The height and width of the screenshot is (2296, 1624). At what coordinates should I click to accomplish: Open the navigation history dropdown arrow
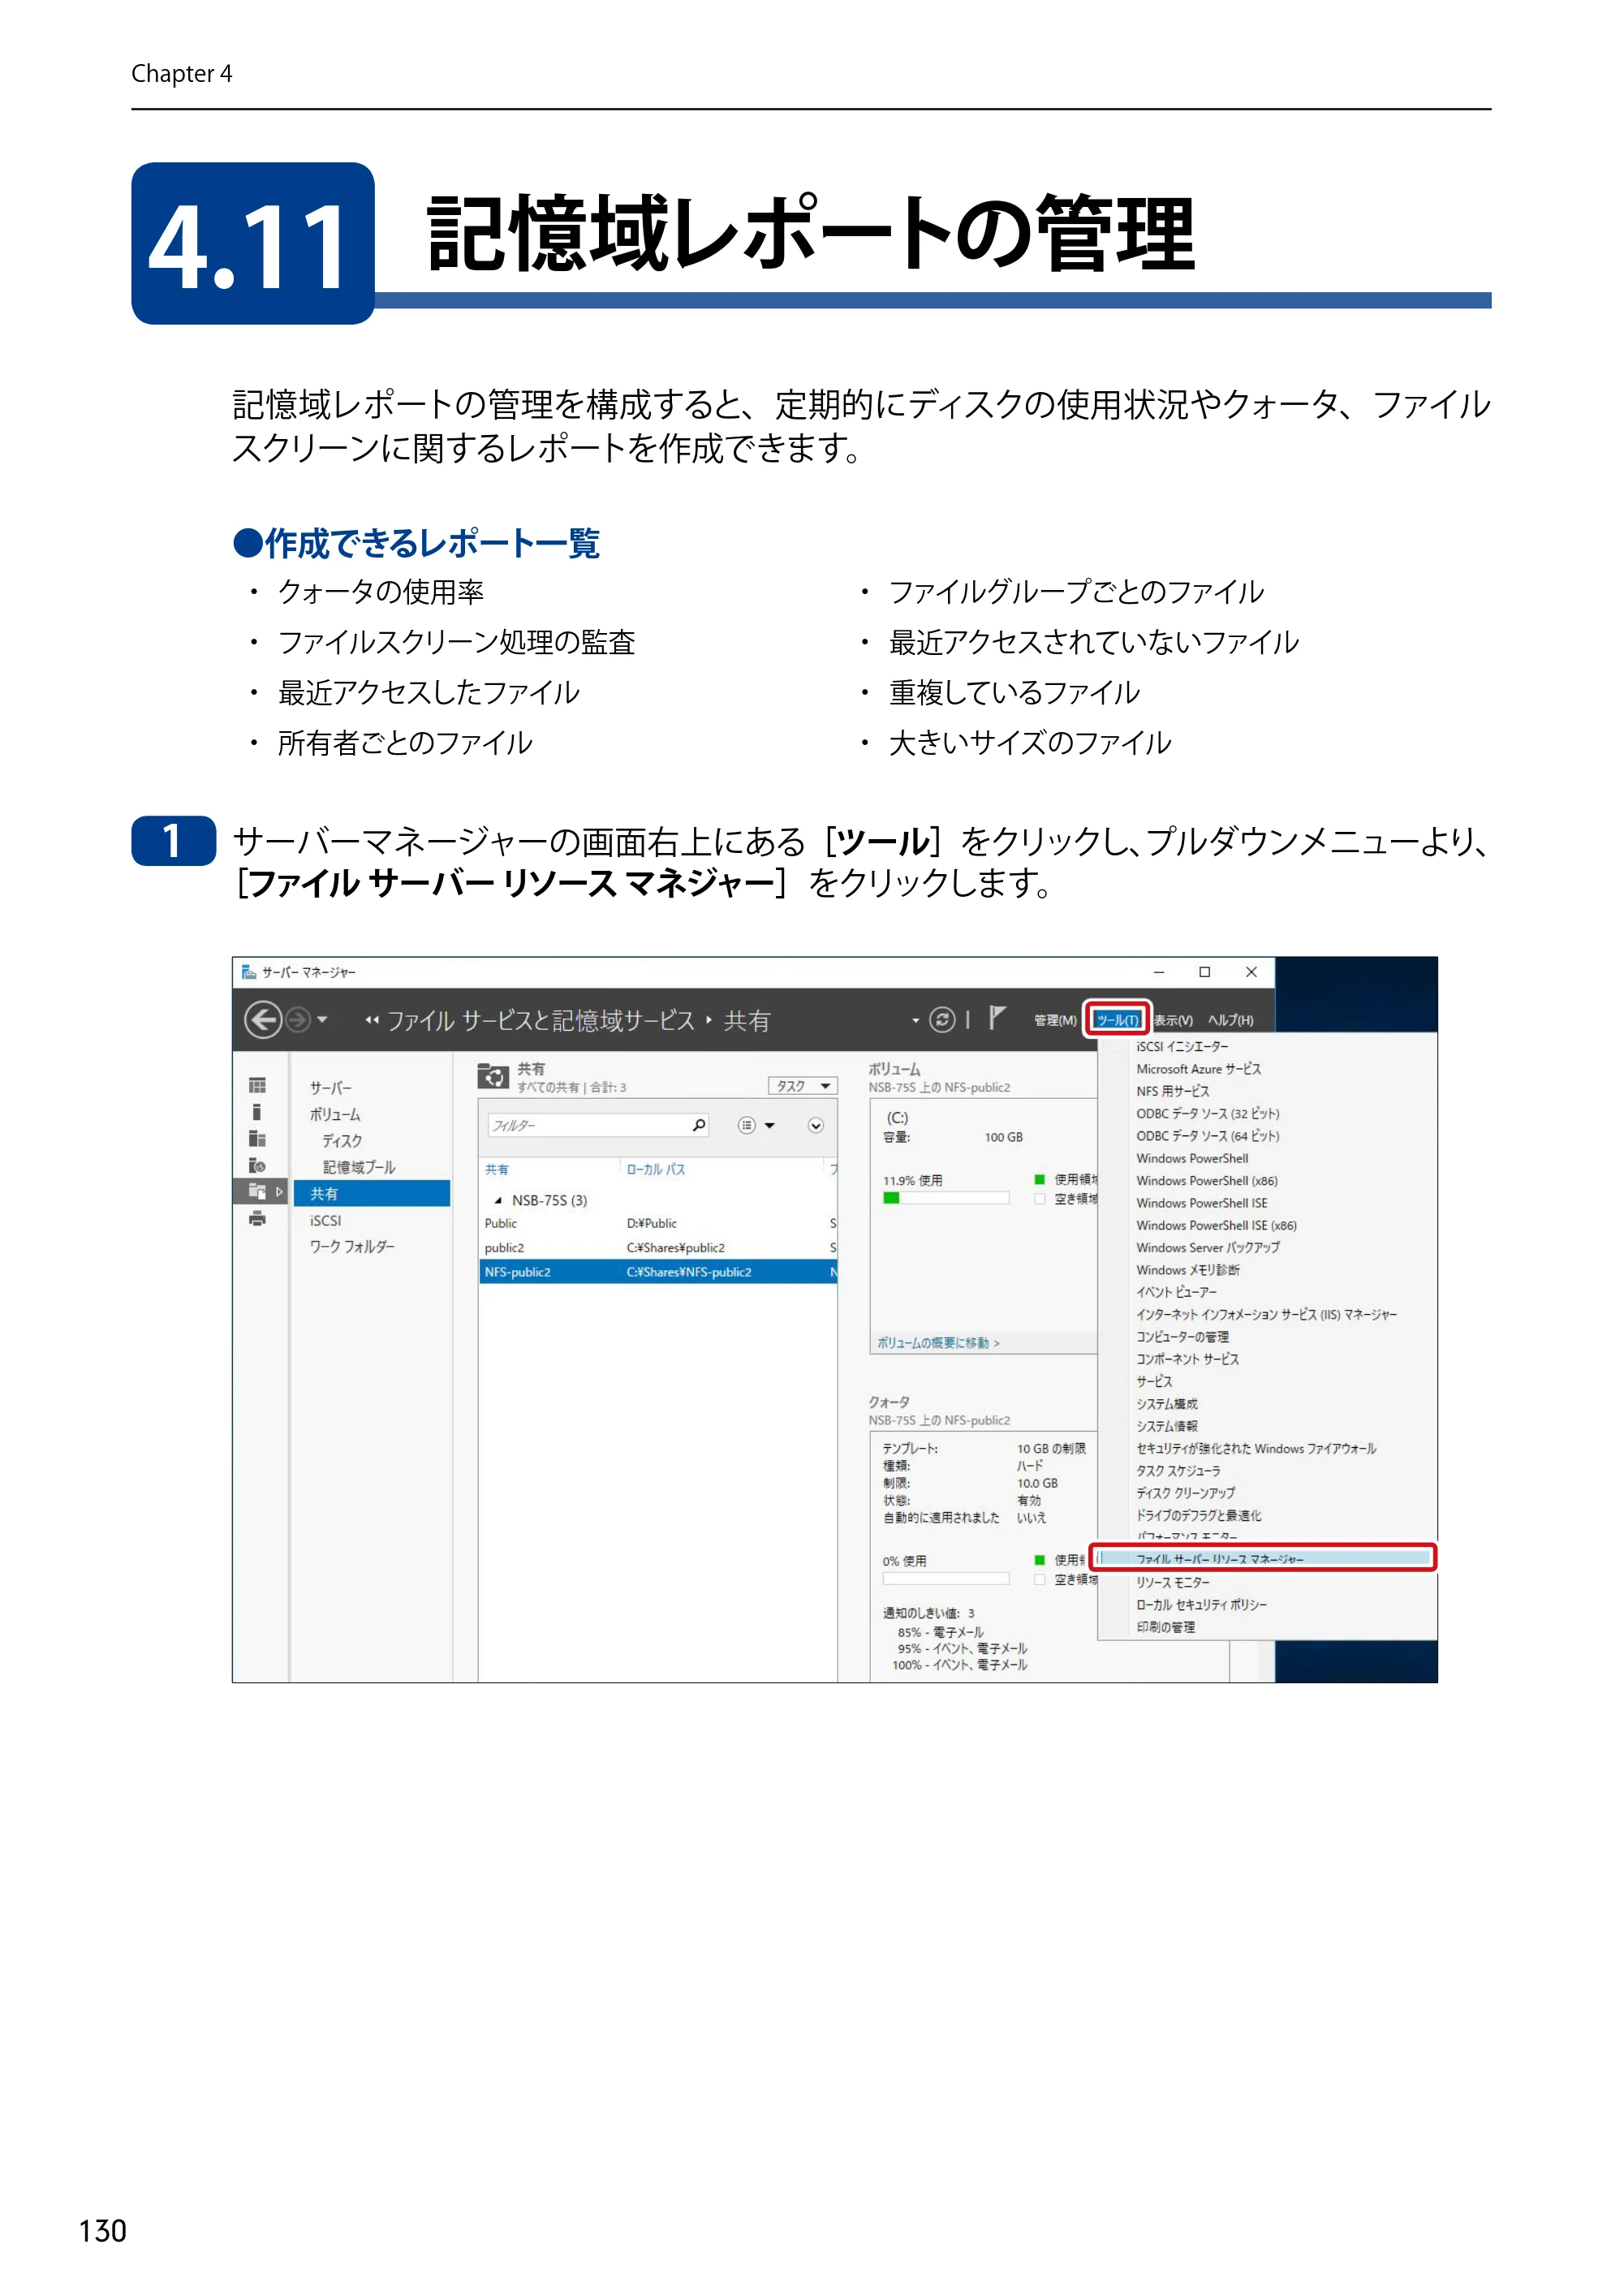click(322, 1019)
